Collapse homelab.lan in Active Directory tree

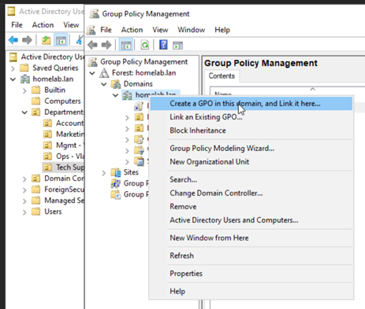pyautogui.click(x=13, y=79)
